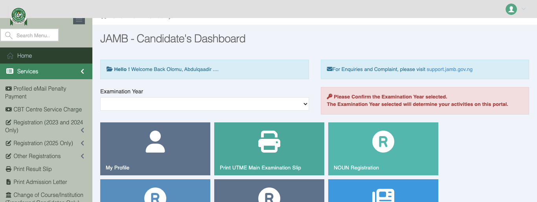Focus the Search Menu input field
537x202 pixels.
pos(29,35)
